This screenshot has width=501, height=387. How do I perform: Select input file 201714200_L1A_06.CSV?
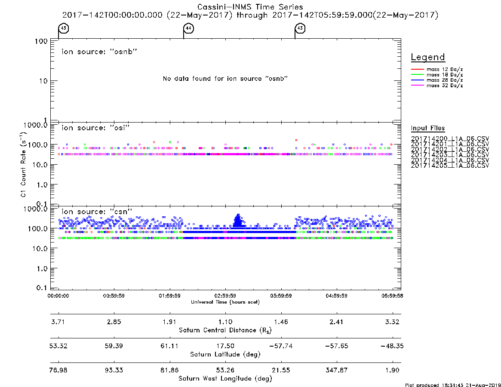coord(450,139)
